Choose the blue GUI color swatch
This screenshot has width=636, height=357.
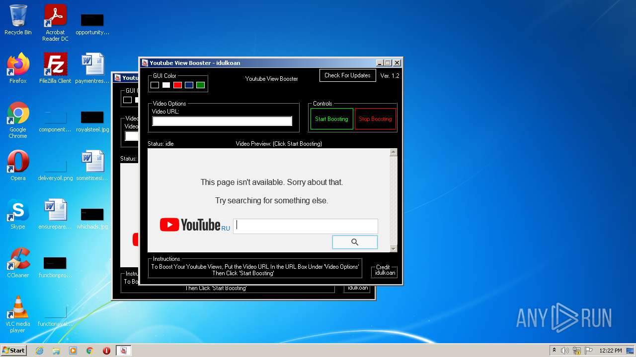pyautogui.click(x=189, y=85)
